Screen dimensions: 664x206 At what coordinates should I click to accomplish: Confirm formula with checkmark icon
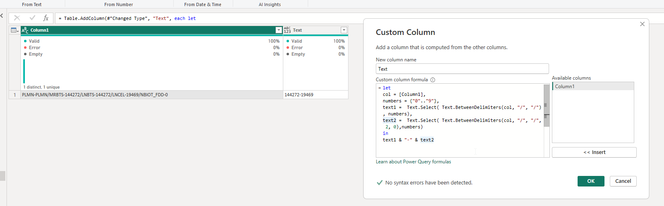coord(33,18)
